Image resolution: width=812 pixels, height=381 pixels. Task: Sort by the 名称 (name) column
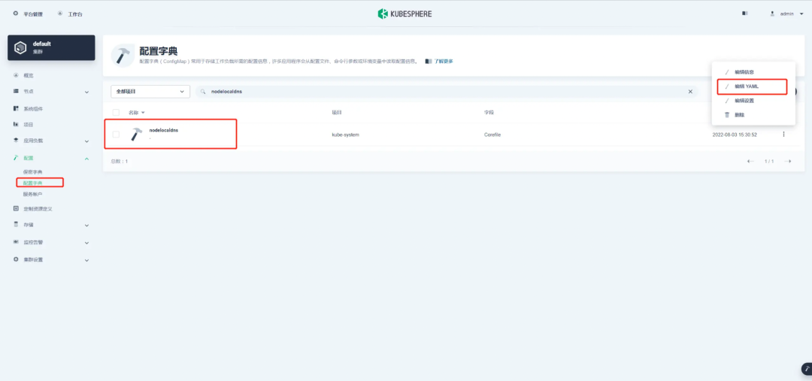137,112
